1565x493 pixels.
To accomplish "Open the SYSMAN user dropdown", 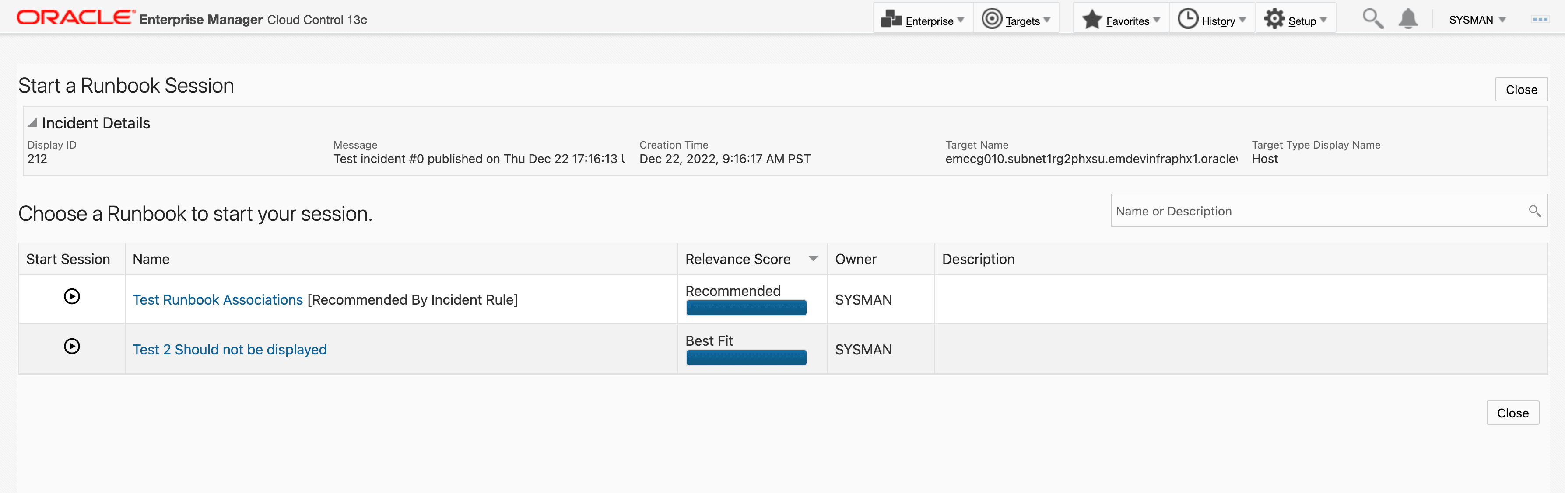I will (x=1477, y=20).
